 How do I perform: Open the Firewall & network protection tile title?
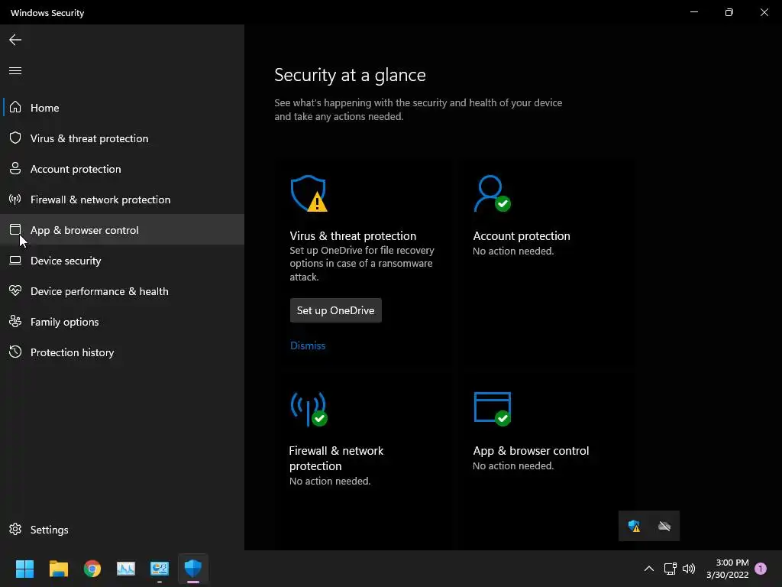coord(336,459)
